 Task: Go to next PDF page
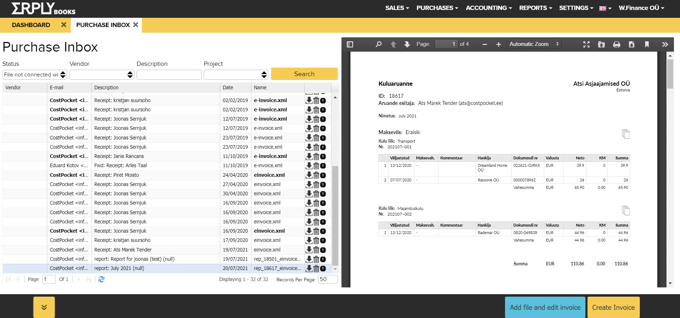(407, 44)
